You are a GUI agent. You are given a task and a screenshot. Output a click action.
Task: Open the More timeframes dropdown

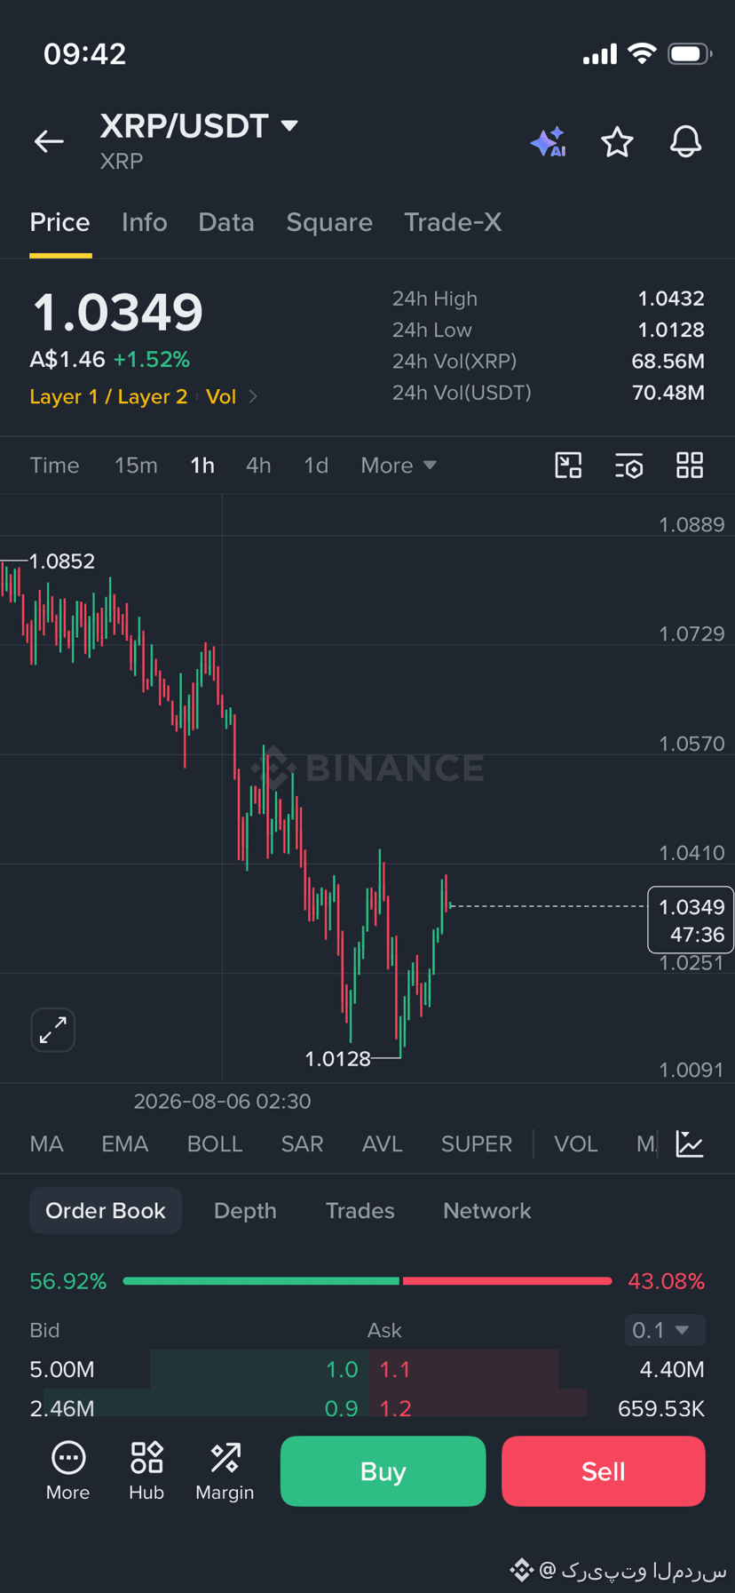(x=399, y=466)
